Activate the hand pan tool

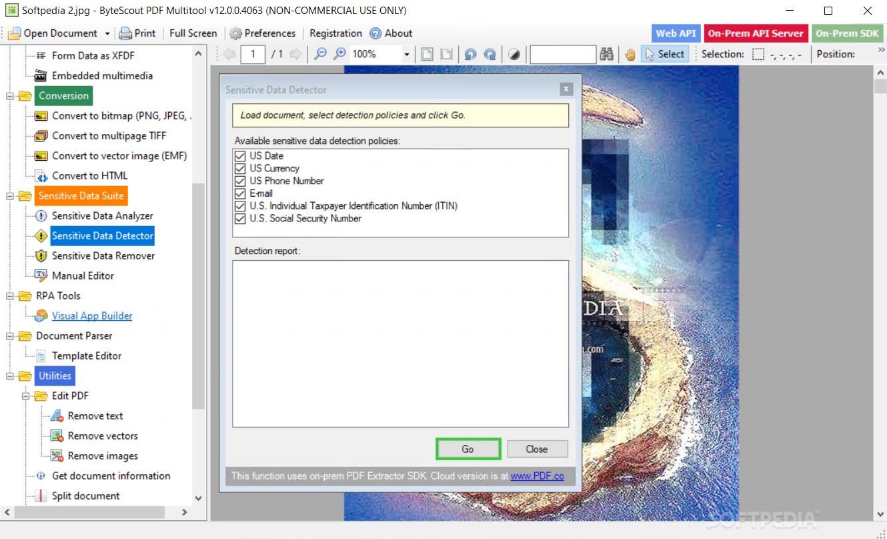(x=630, y=54)
